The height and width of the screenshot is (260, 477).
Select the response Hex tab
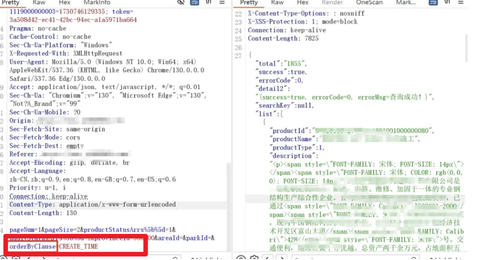[x=303, y=2]
